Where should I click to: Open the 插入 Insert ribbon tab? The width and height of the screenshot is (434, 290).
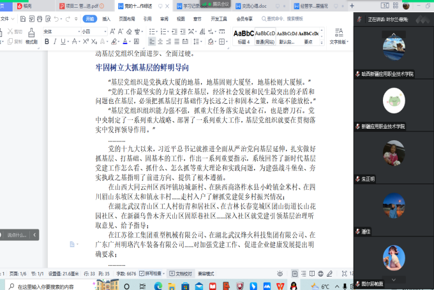click(x=106, y=19)
